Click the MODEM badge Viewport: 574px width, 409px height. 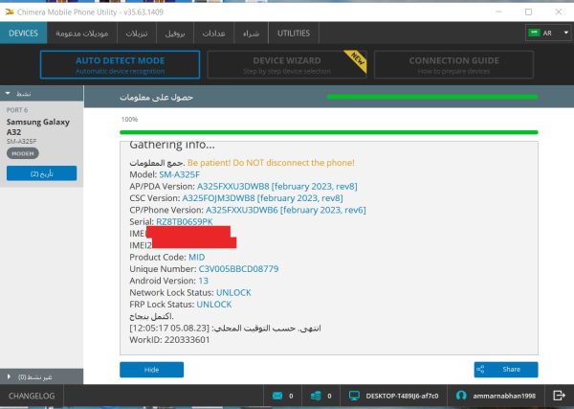[x=23, y=153]
